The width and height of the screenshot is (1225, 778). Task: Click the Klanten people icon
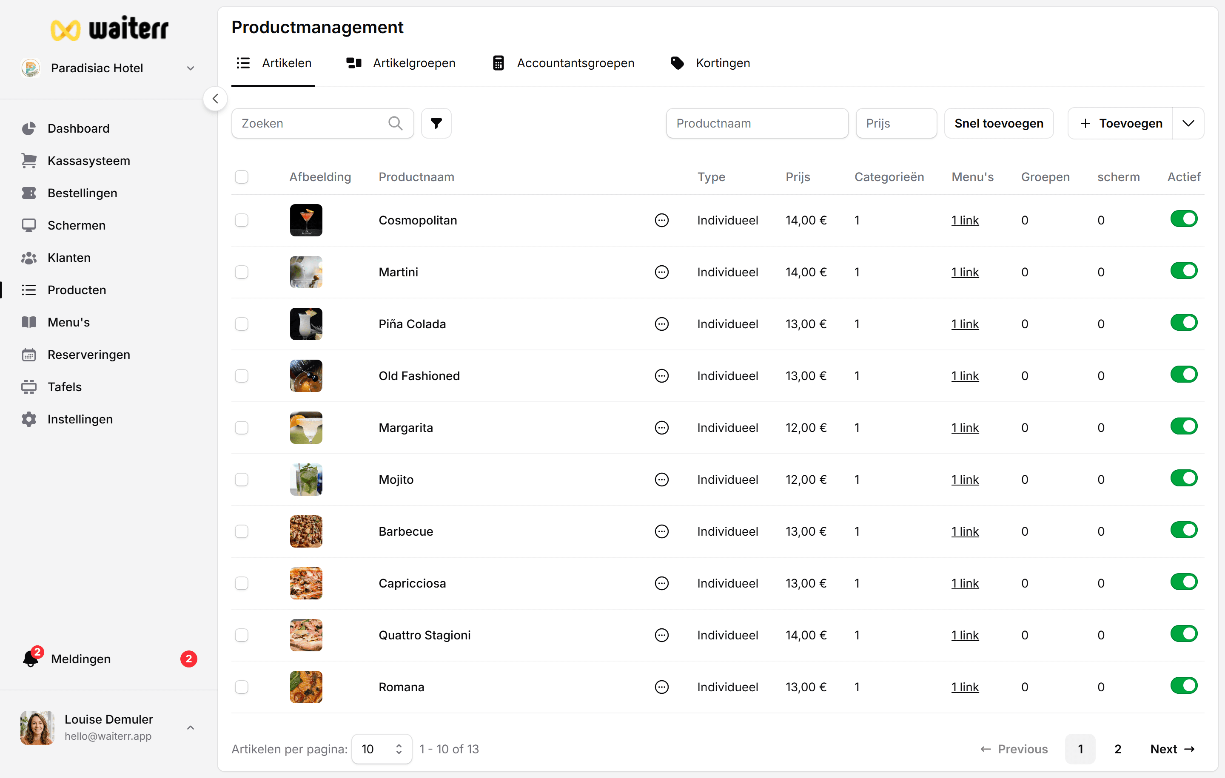pos(29,258)
